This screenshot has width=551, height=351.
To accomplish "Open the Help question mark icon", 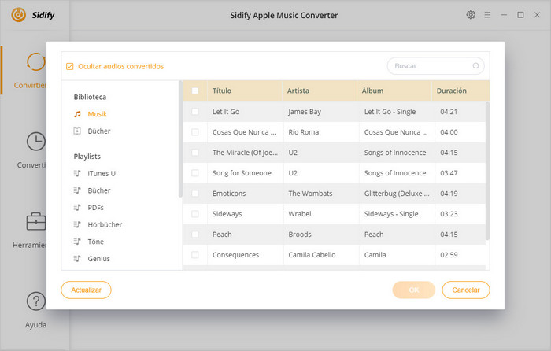I will [36, 301].
